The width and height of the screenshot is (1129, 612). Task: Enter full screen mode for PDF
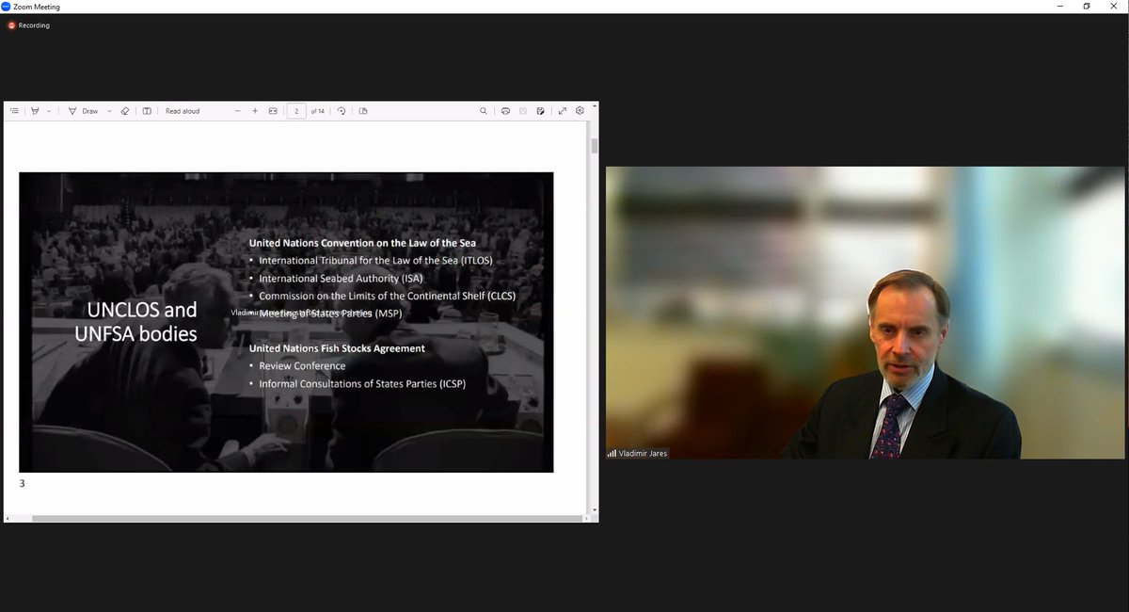563,111
